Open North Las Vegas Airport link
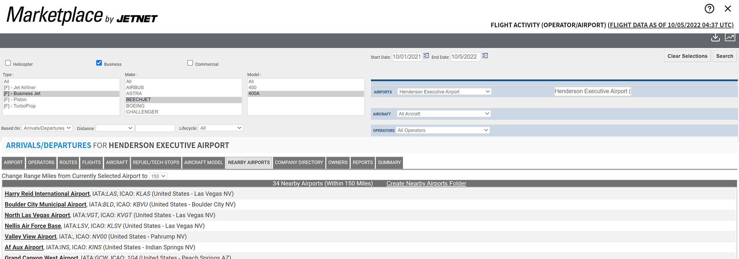The image size is (739, 259). [37, 215]
